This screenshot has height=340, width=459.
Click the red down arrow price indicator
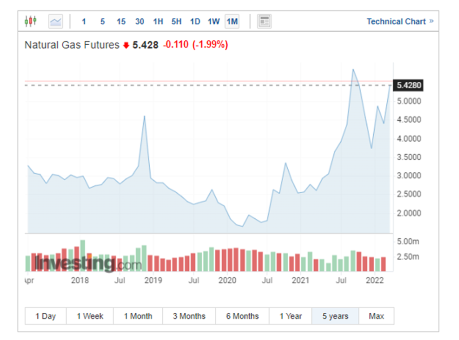pos(126,45)
